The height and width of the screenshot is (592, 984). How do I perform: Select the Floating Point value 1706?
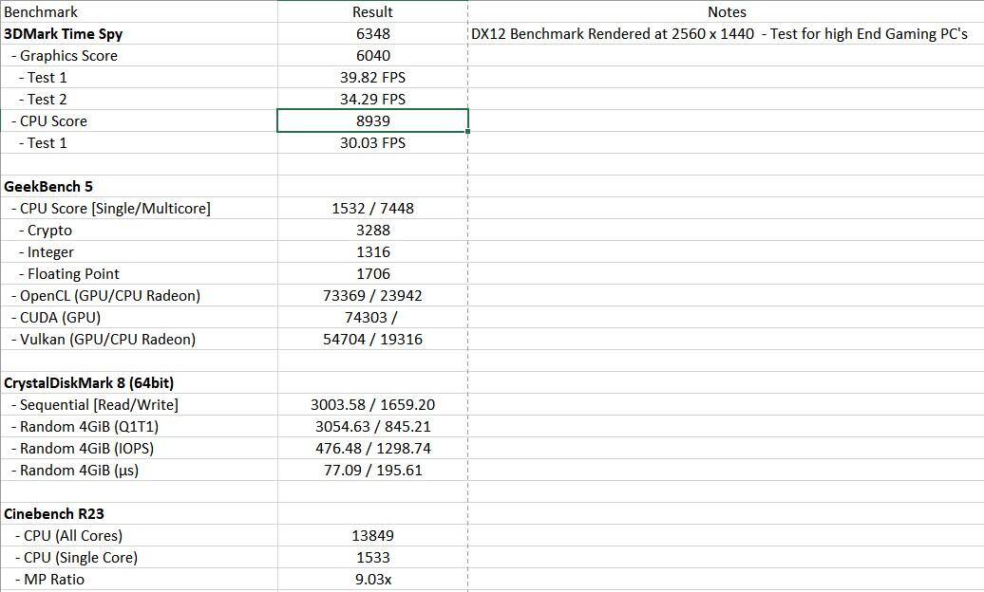pos(372,274)
